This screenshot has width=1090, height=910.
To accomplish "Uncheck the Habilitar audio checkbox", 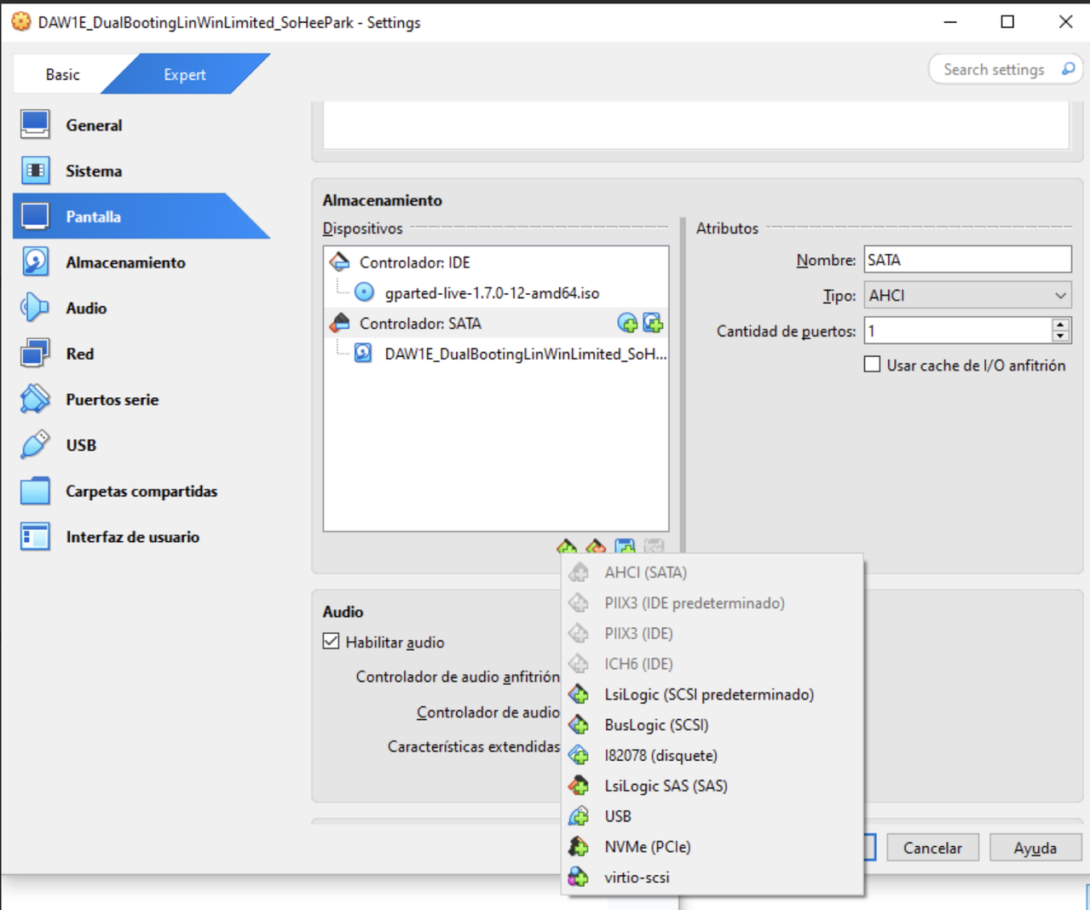I will [x=332, y=642].
